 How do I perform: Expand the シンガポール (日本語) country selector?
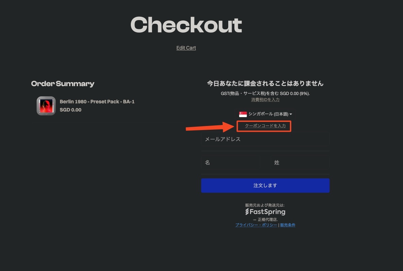pos(265,114)
